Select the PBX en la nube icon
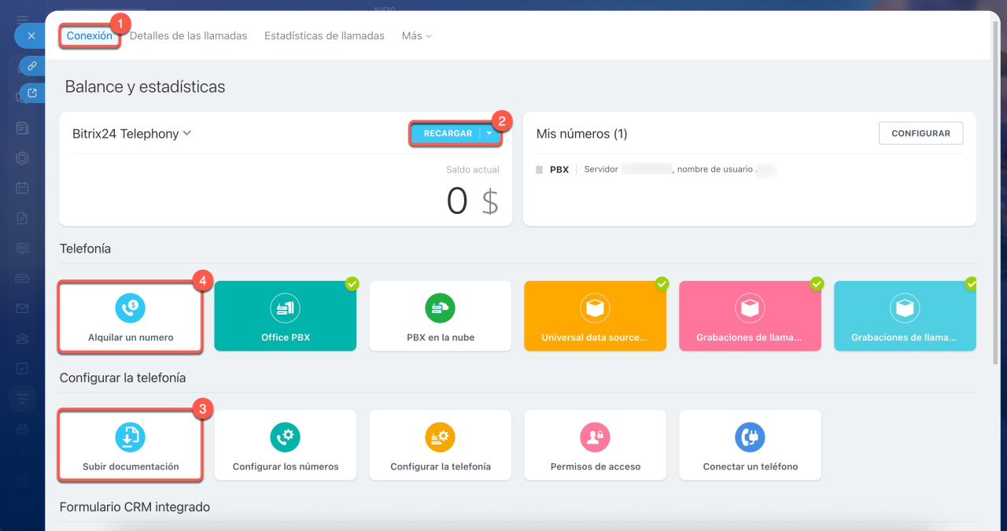Image resolution: width=1007 pixels, height=531 pixels. pos(440,308)
